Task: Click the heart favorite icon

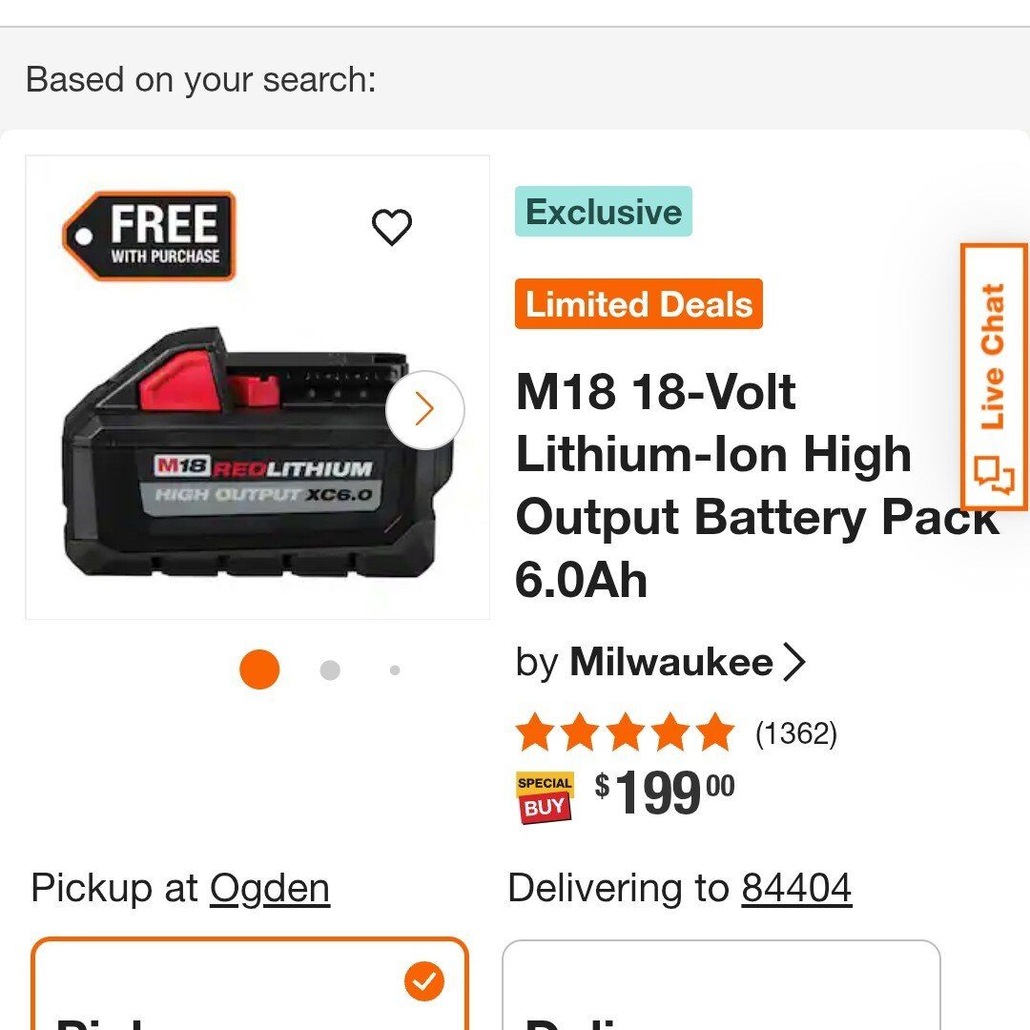Action: tap(392, 228)
